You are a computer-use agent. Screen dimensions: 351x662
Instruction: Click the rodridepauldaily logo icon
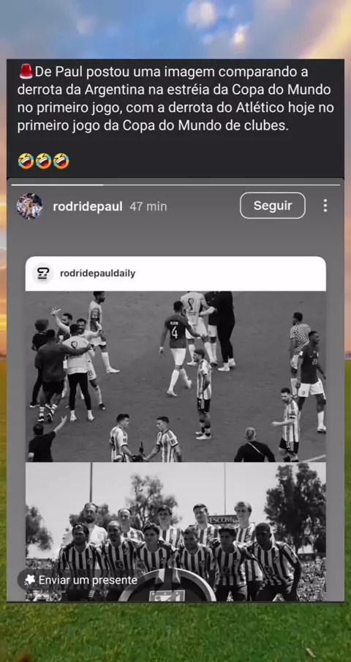pyautogui.click(x=43, y=273)
